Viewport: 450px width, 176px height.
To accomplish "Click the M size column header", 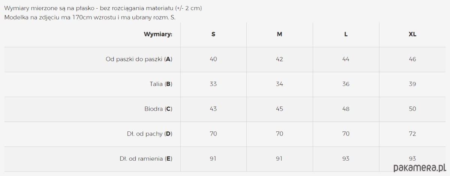I will (279, 34).
